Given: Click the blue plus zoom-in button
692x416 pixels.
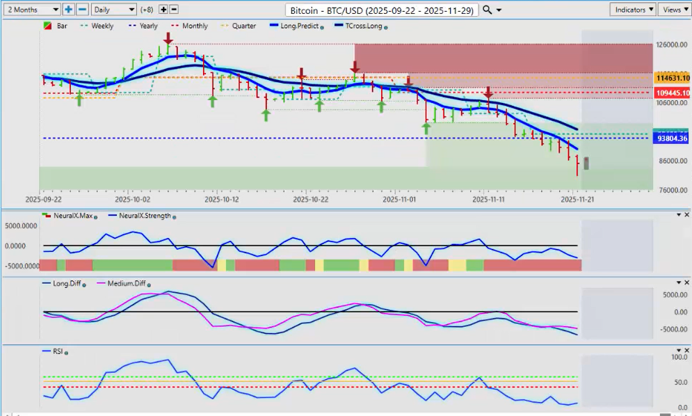Looking at the screenshot, I should [x=68, y=10].
